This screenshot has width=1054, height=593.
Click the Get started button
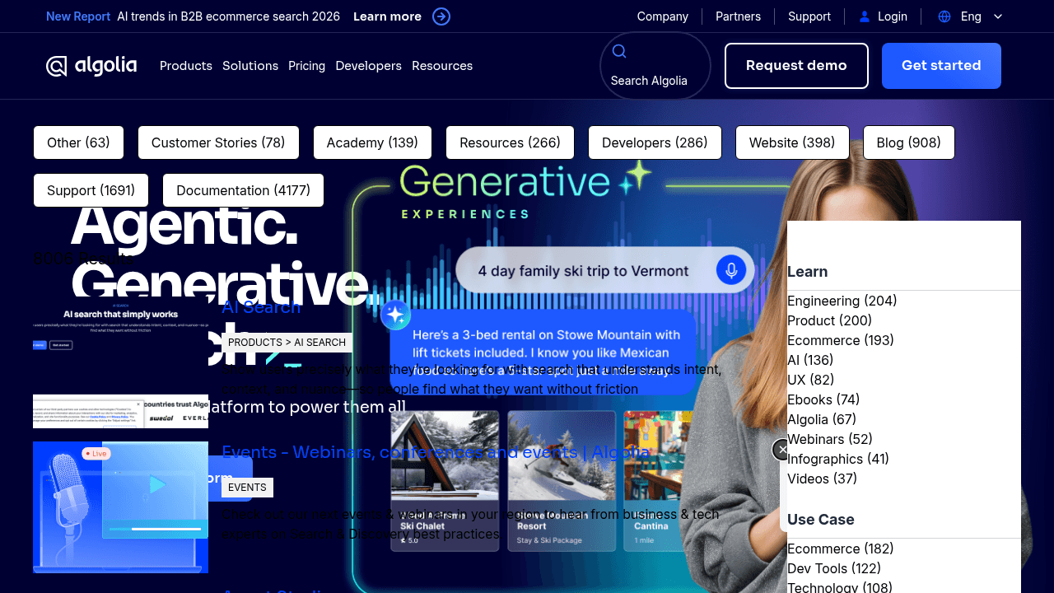[941, 66]
